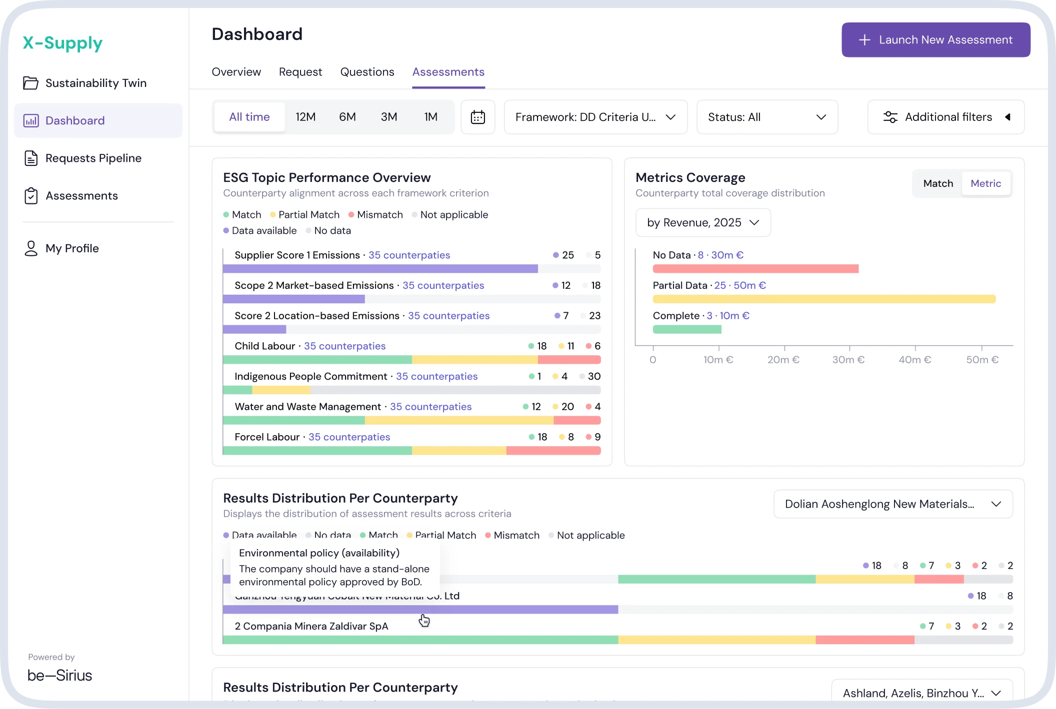Open the Framework: DD Criteria dropdown
The image size is (1056, 709).
(596, 117)
